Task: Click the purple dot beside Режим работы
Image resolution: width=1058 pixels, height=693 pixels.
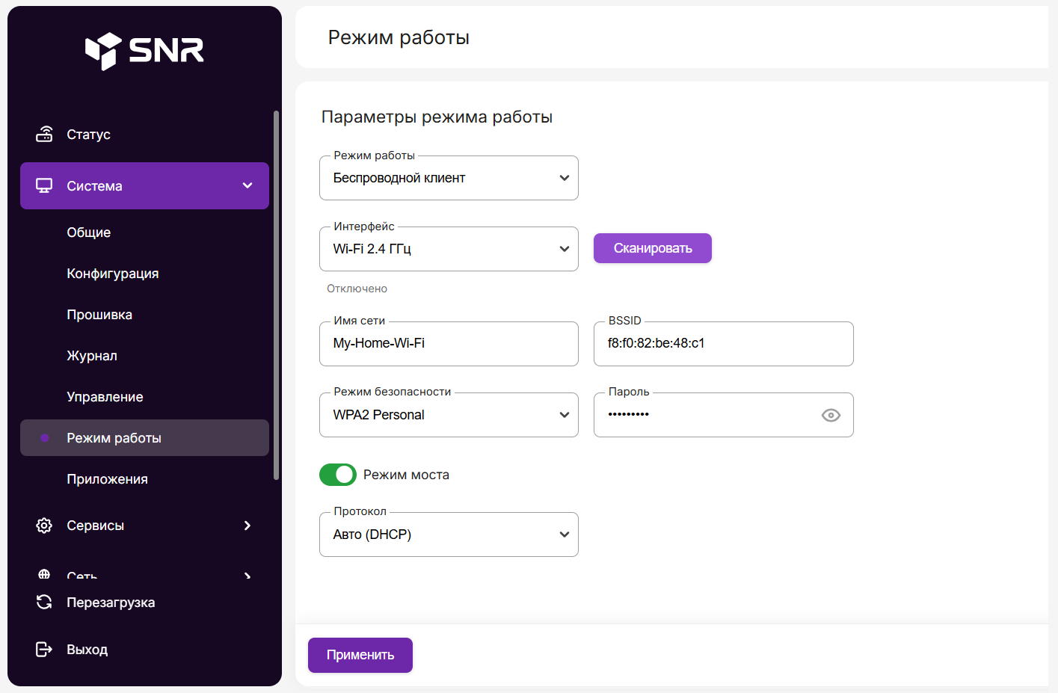Action: click(x=45, y=438)
